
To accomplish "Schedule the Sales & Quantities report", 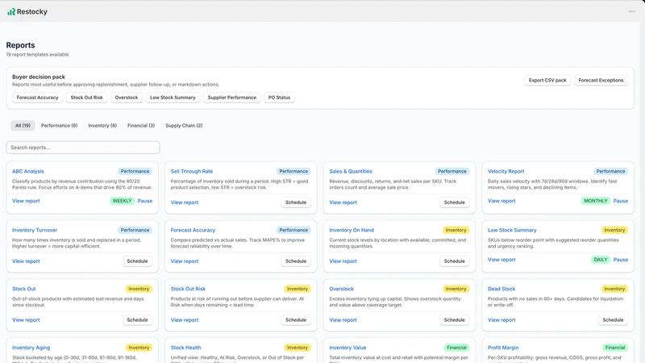I will pos(454,202).
